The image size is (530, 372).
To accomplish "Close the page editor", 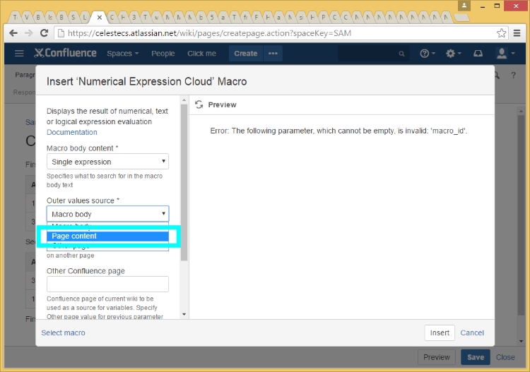I will [x=505, y=357].
